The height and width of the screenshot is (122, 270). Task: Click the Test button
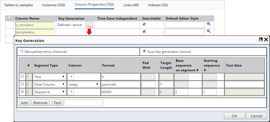click(57, 103)
